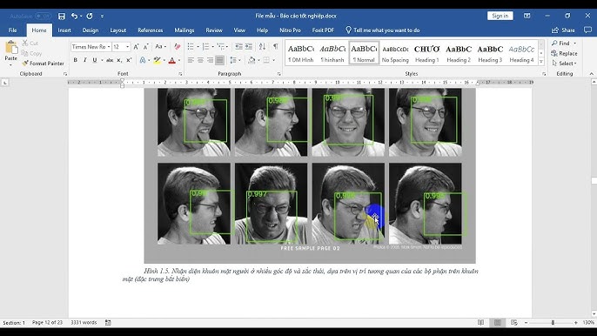Switch to Web Layout view
Viewport: 597px width, 336px height.
[514, 323]
